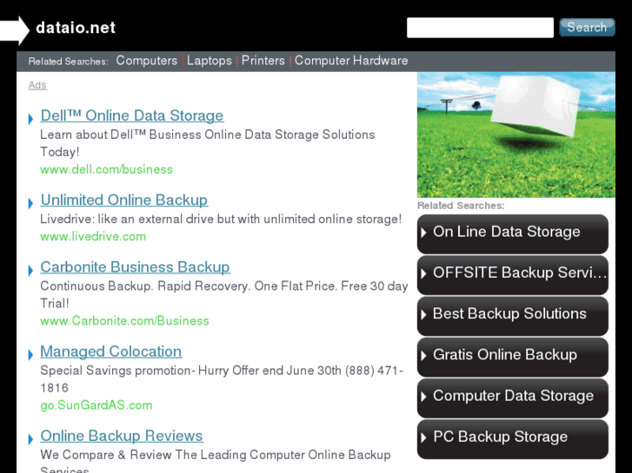
Task: Click the blue arrow bullet beside Managed Colocation
Action: [30, 355]
